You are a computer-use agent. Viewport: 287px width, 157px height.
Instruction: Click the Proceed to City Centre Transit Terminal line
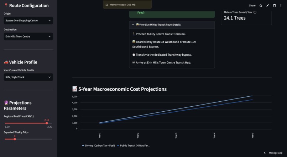click(159, 34)
